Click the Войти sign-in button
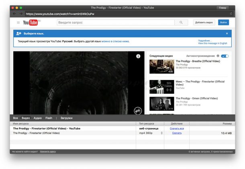The height and width of the screenshot is (169, 245). [224, 23]
